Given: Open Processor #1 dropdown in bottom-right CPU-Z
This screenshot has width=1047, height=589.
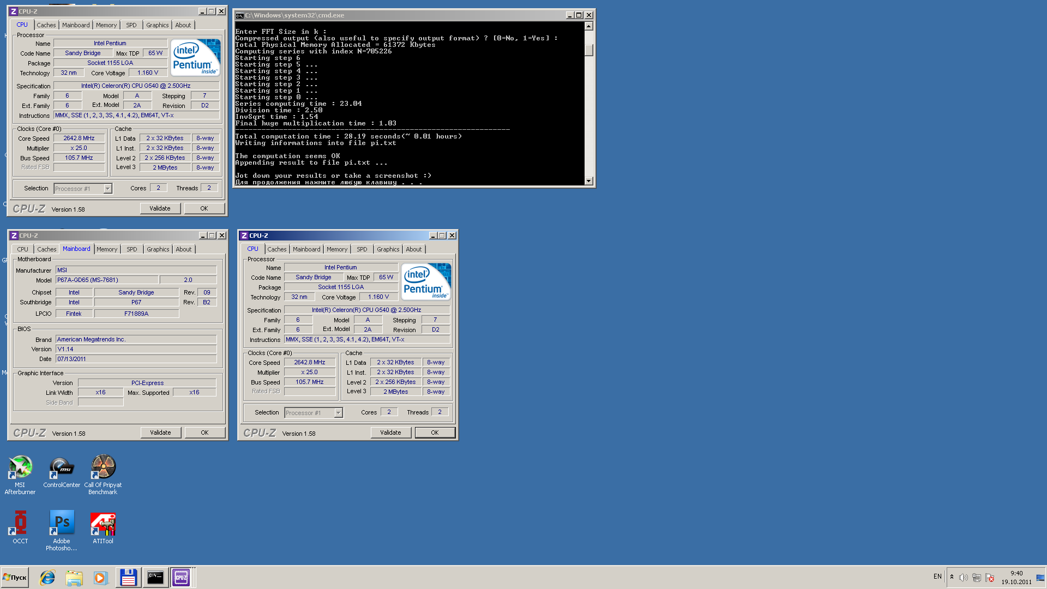Looking at the screenshot, I should point(338,413).
